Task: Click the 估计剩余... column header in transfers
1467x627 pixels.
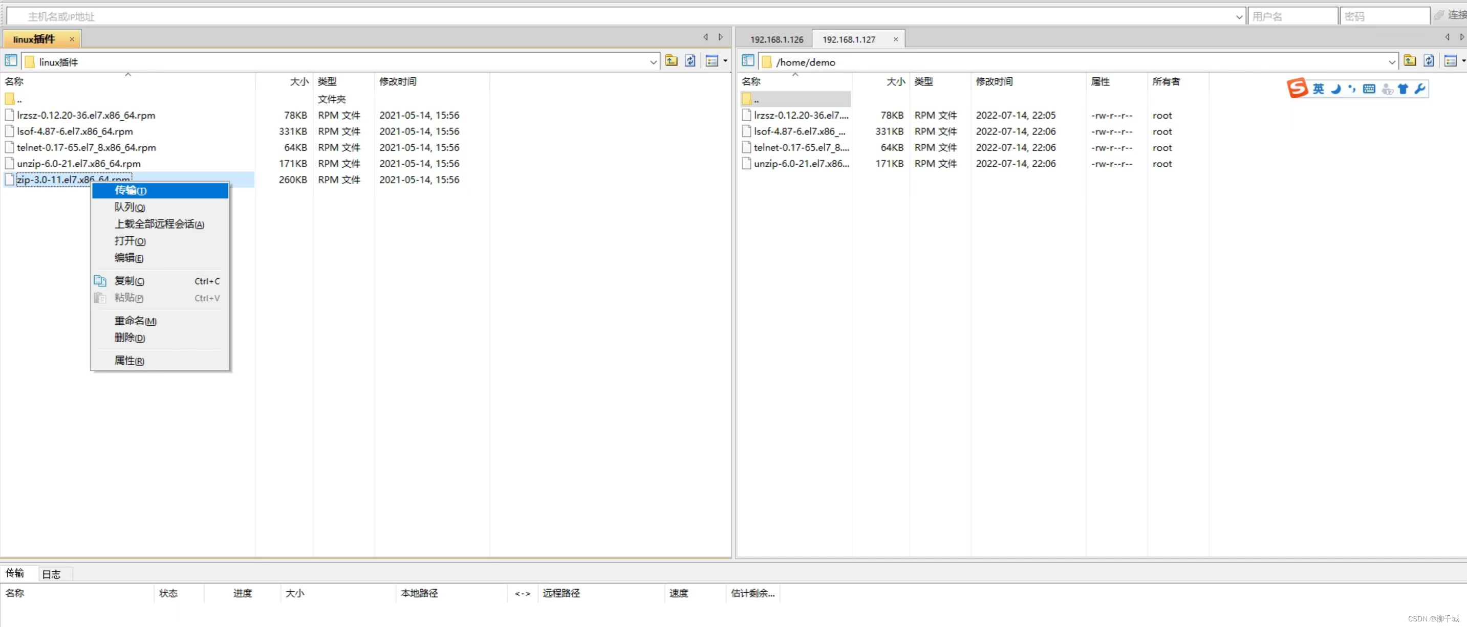Action: pos(752,593)
